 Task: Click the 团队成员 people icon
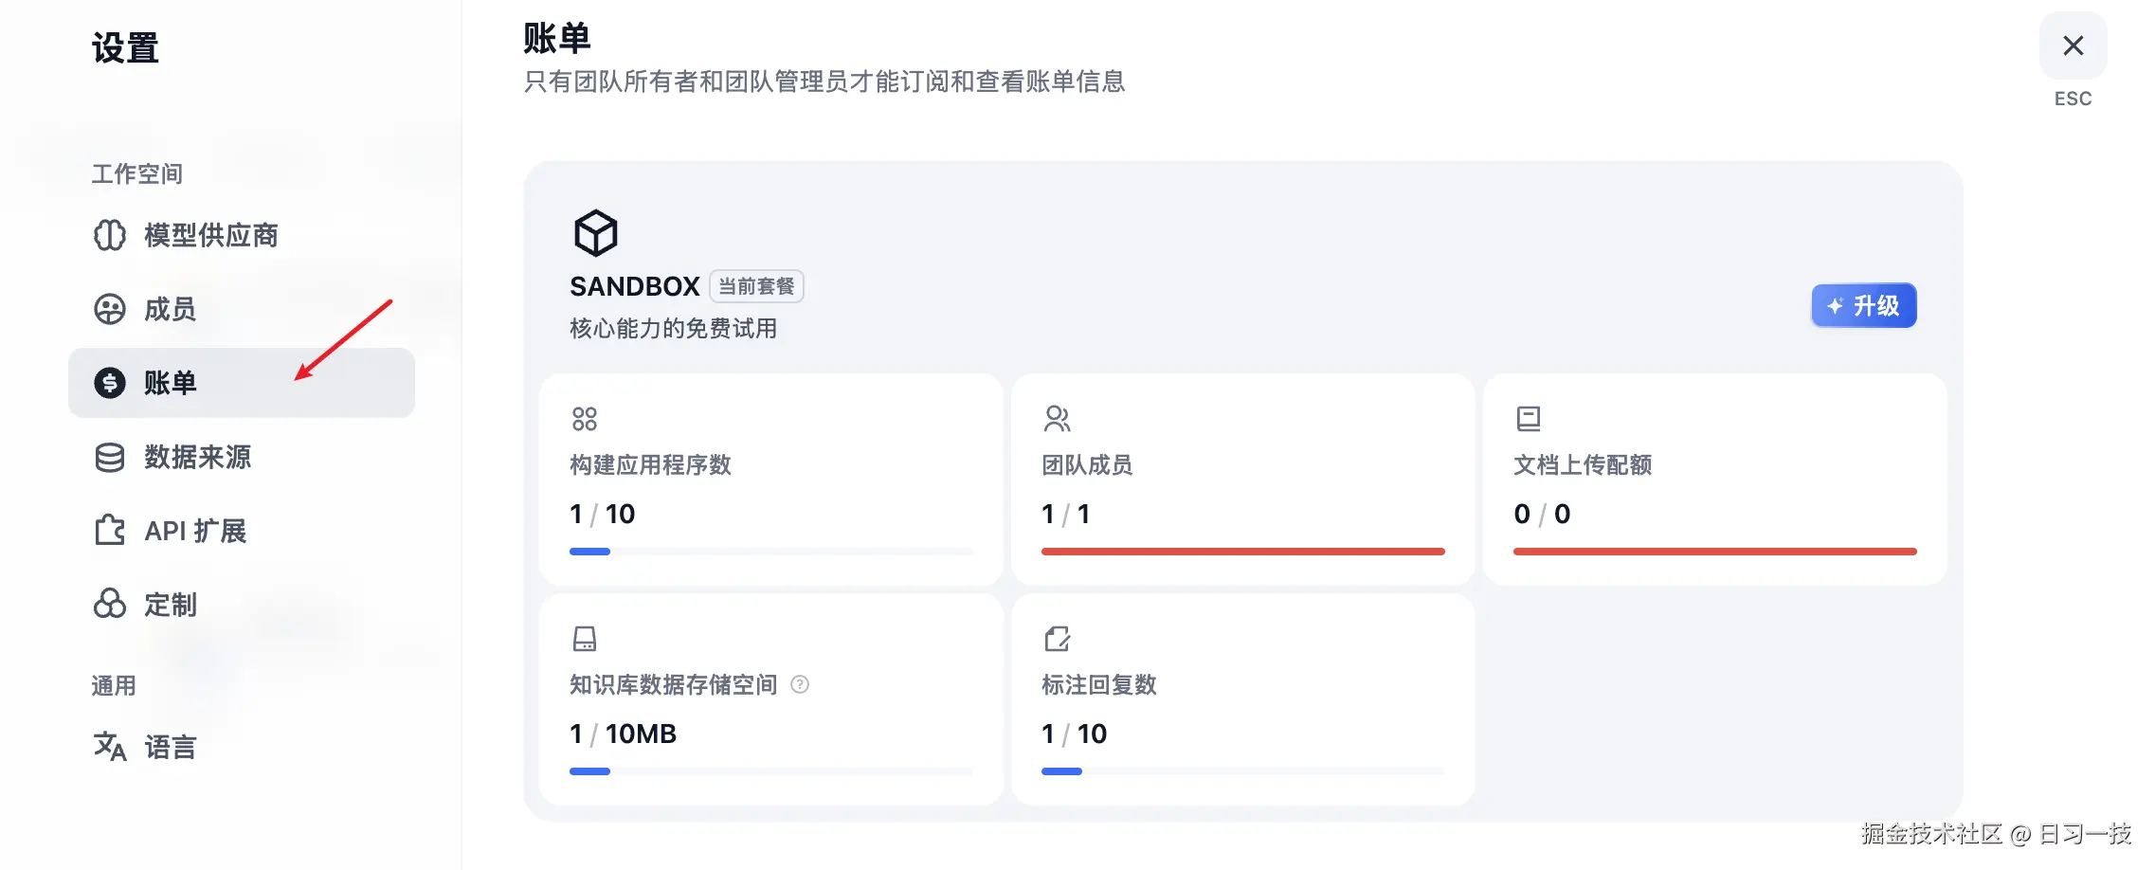pyautogui.click(x=1057, y=418)
